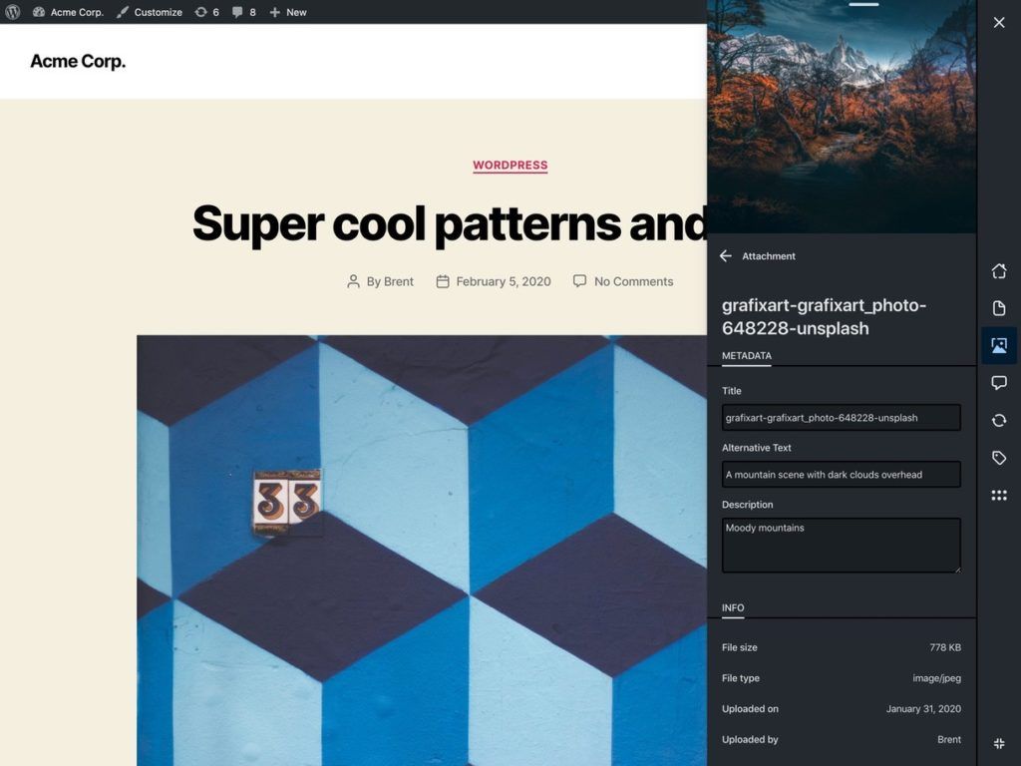Open the New menu in admin bar
The image size is (1021, 766).
288,12
